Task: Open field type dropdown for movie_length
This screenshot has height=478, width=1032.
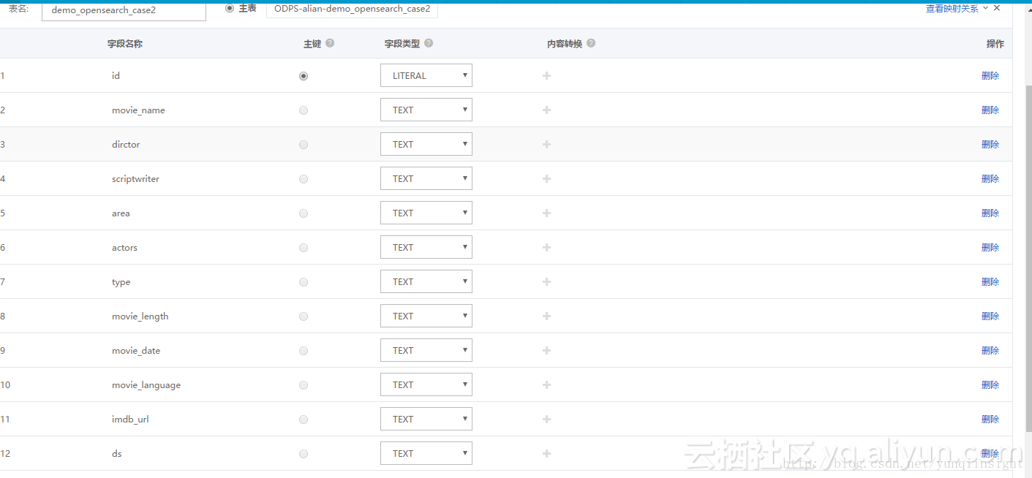Action: coord(426,316)
